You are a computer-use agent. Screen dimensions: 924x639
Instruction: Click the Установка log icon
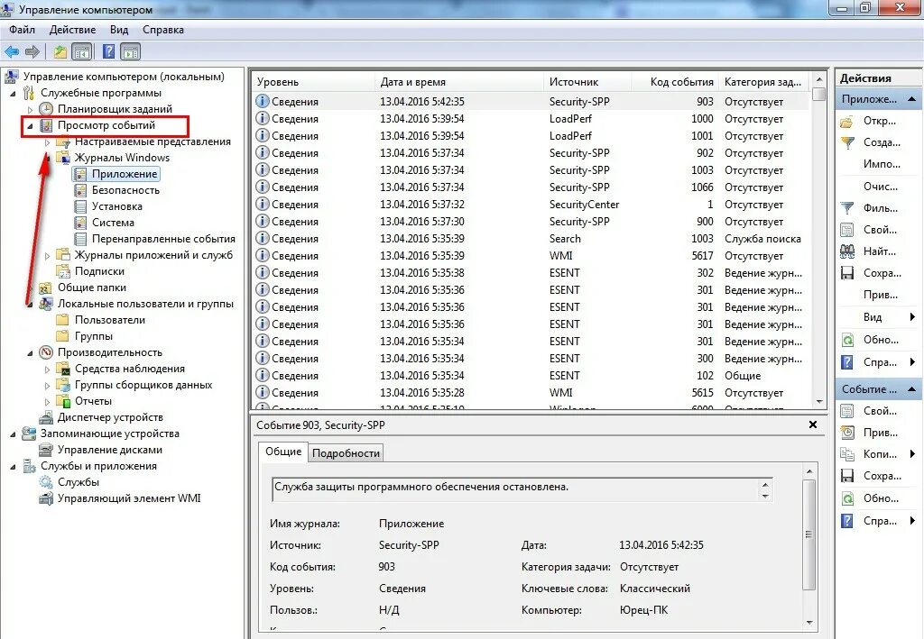[x=80, y=206]
